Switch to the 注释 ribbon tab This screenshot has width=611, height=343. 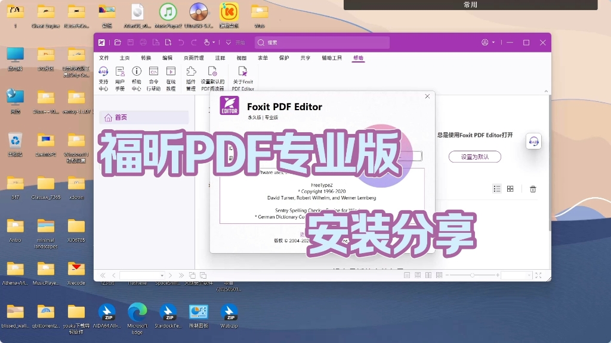[220, 58]
